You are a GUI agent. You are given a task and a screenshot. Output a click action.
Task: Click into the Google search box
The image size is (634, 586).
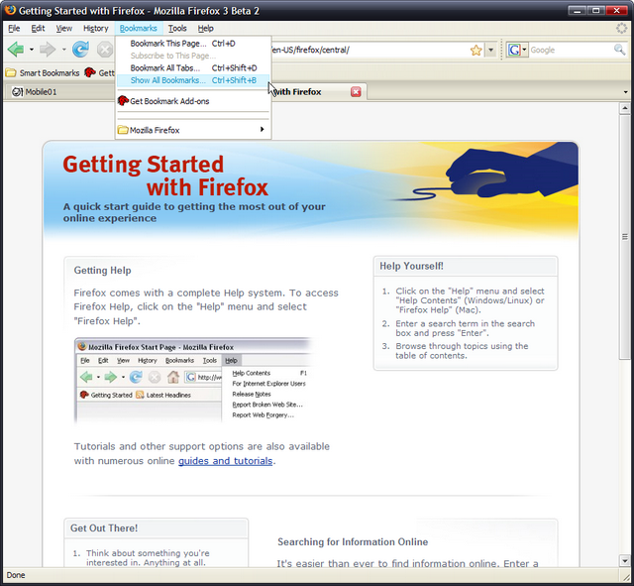click(x=571, y=51)
